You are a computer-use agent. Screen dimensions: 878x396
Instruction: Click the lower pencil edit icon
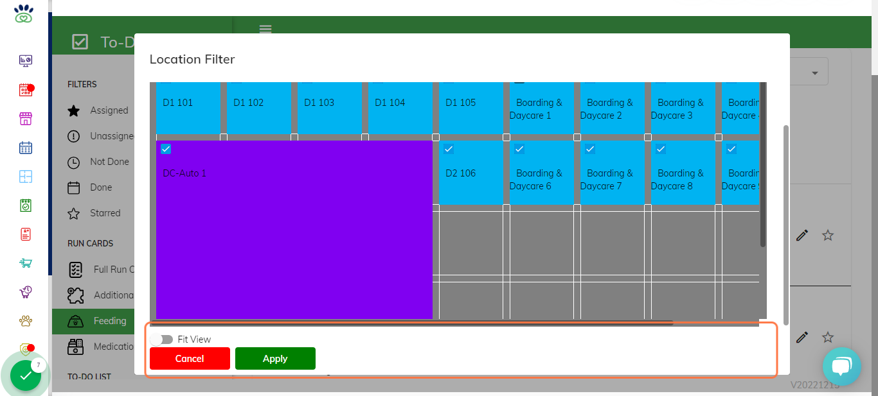coord(802,337)
